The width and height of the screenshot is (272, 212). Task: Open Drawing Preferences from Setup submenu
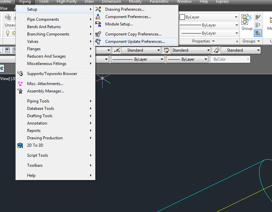pyautogui.click(x=125, y=9)
